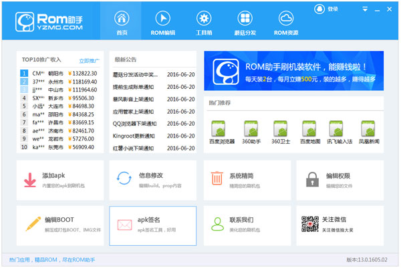Select the 百度地图 app icon
Screen dimensions: 401x268
pyautogui.click(x=309, y=128)
